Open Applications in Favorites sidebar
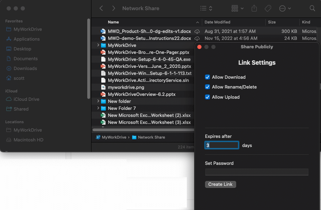The image size is (321, 210). click(x=26, y=39)
